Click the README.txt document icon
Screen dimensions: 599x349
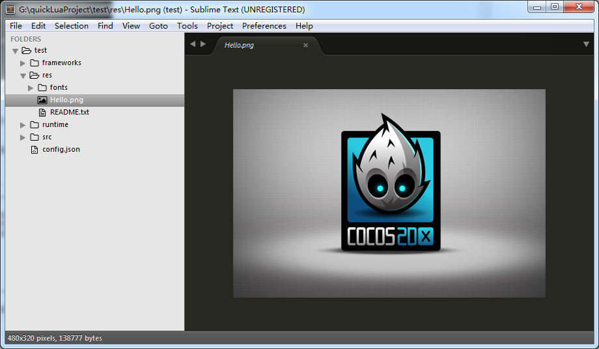42,112
